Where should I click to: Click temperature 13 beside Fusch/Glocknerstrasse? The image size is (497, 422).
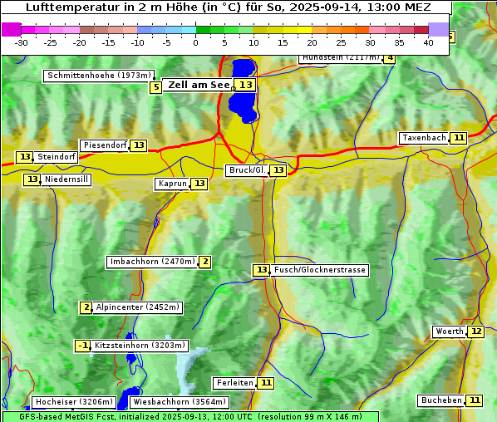tap(261, 270)
